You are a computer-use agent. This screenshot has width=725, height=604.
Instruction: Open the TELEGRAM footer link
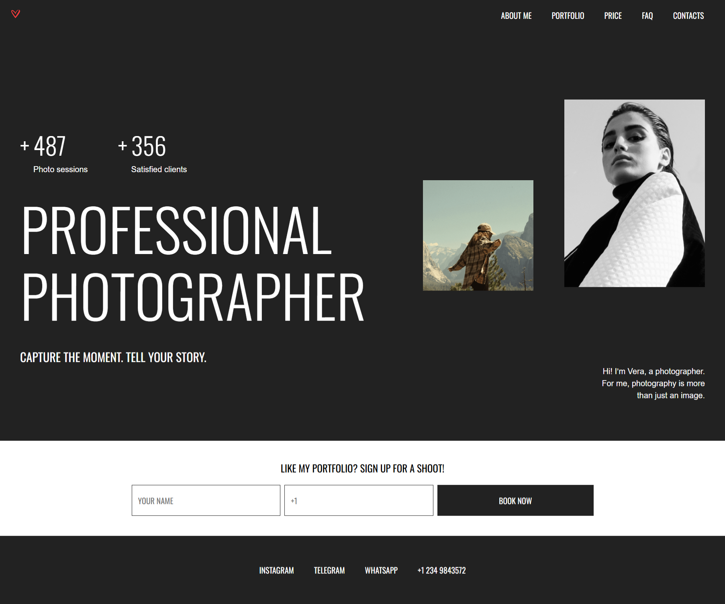coord(329,570)
